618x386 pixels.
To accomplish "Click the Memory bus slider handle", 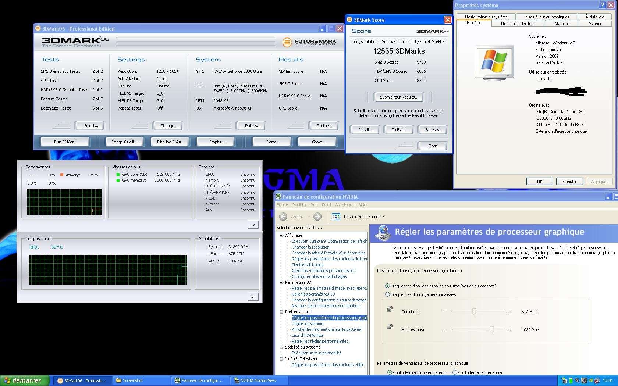I will coord(492,330).
